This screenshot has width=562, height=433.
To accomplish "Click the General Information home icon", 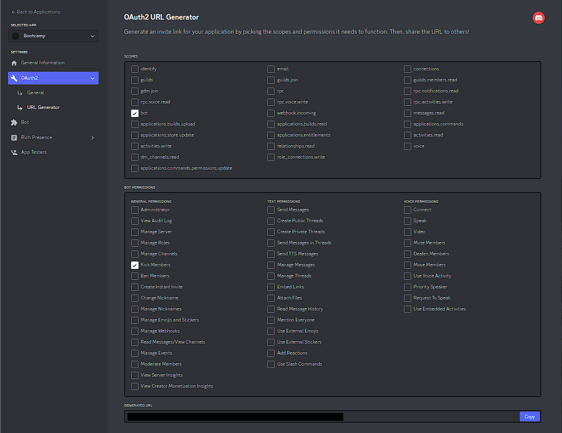I will [x=14, y=63].
